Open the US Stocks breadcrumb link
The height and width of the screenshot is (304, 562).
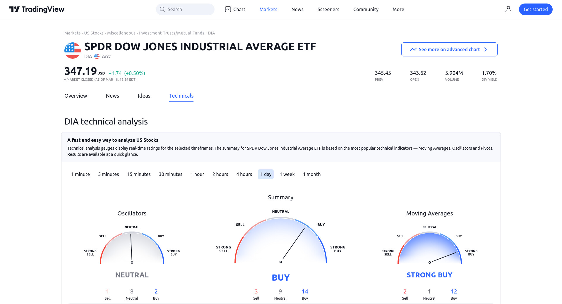(94, 33)
